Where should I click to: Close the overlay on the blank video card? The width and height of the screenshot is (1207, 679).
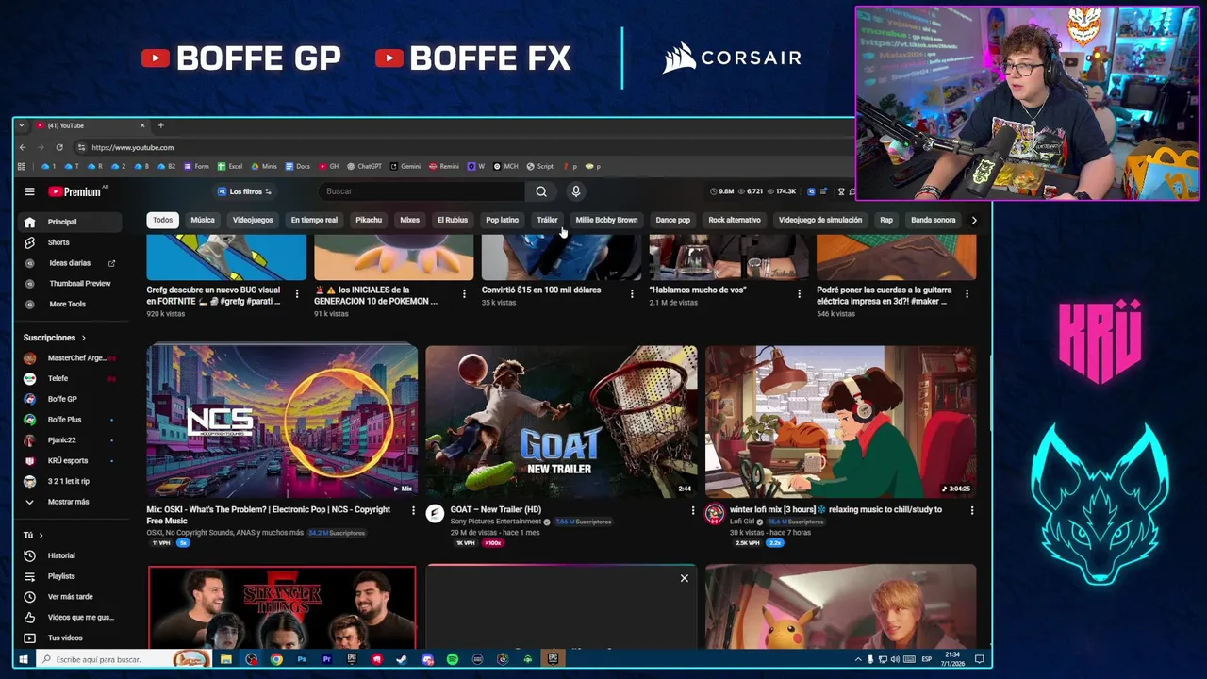(685, 578)
